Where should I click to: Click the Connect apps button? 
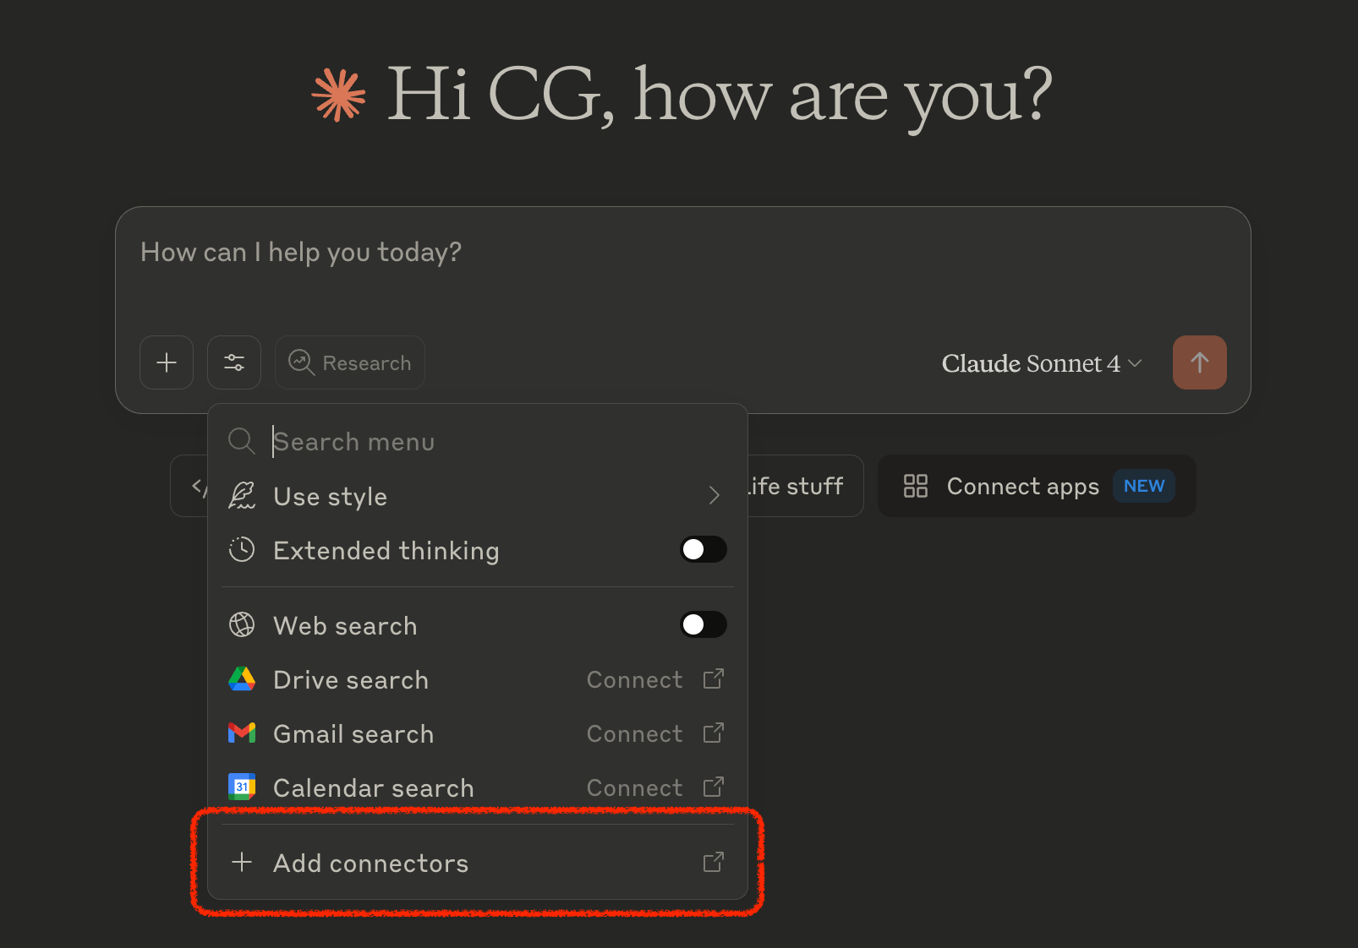1037,486
